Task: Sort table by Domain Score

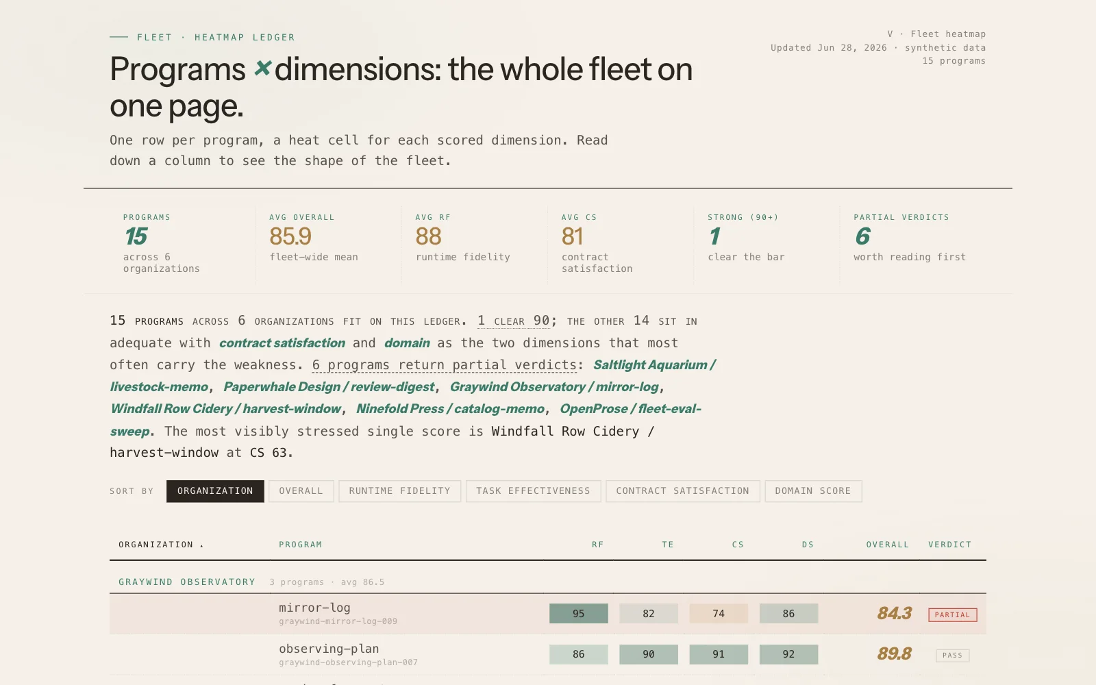Action: pyautogui.click(x=813, y=491)
